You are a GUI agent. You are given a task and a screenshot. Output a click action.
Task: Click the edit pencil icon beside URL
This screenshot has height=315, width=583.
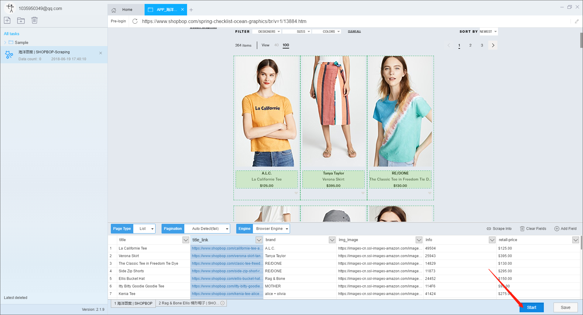pyautogui.click(x=577, y=21)
